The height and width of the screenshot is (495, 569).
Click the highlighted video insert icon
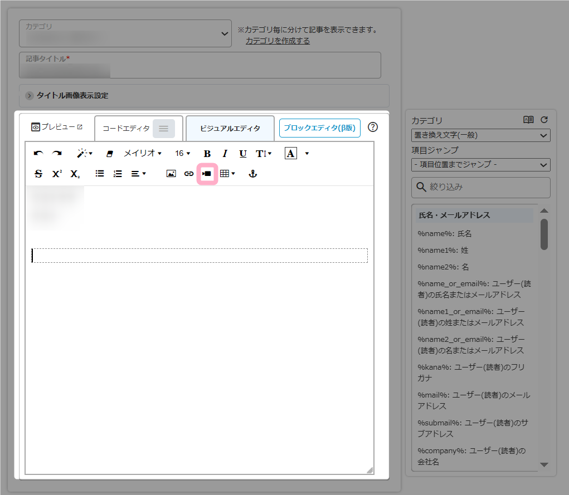(x=207, y=174)
